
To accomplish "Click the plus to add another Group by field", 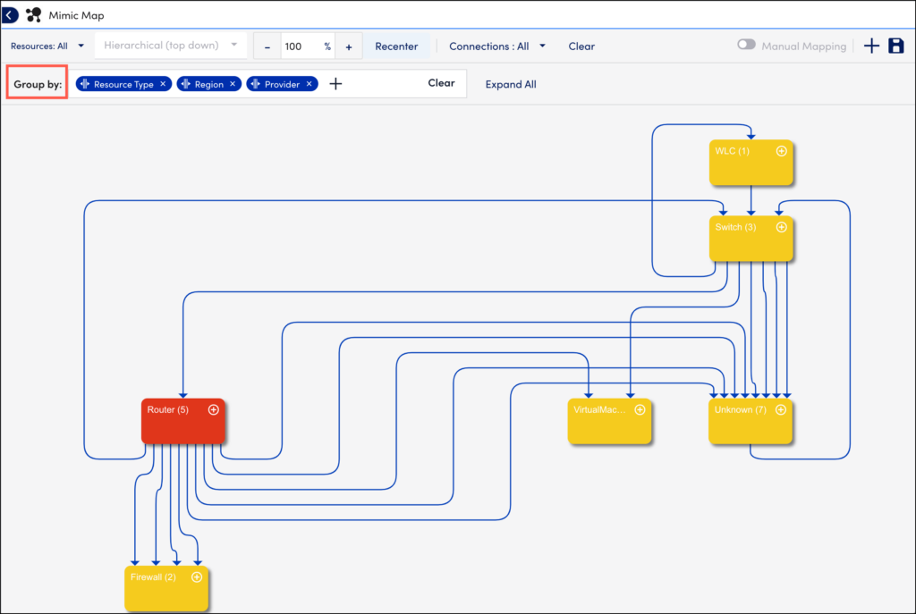I will [335, 83].
